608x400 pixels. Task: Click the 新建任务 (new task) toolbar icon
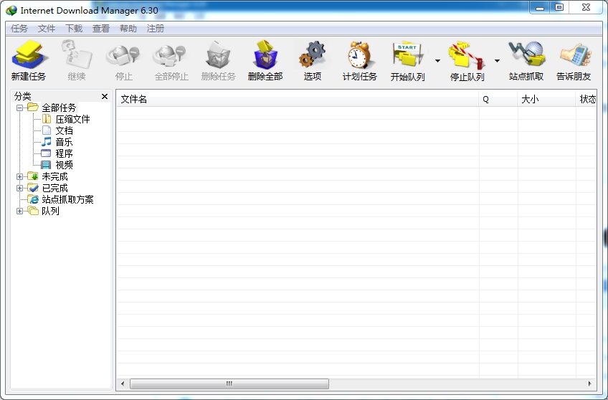[29, 56]
